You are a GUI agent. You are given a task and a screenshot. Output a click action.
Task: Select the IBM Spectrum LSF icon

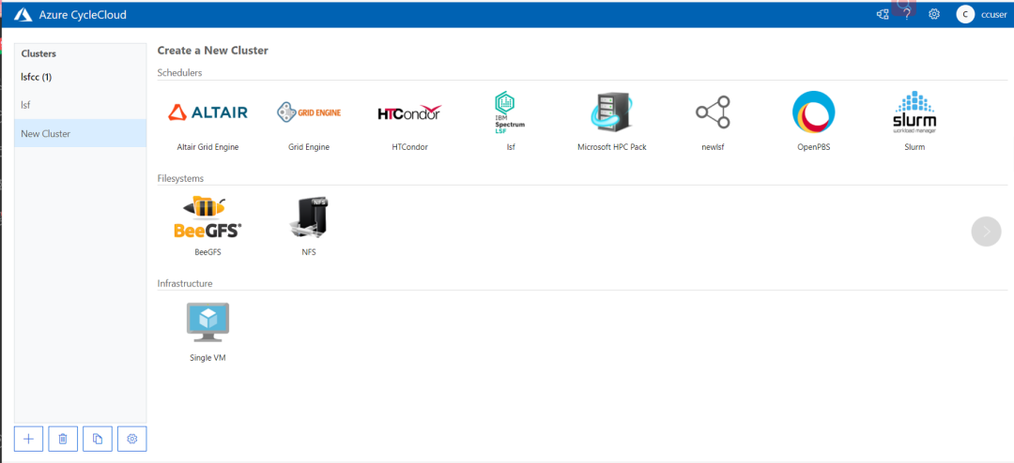[510, 112]
